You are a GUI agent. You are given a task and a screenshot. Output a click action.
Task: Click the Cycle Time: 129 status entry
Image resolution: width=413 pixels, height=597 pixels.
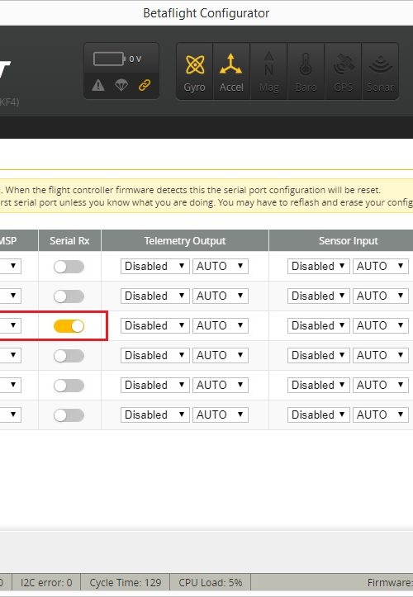(126, 582)
